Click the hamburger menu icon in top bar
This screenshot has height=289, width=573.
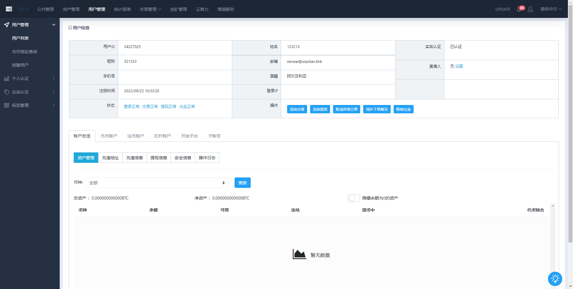click(9, 9)
